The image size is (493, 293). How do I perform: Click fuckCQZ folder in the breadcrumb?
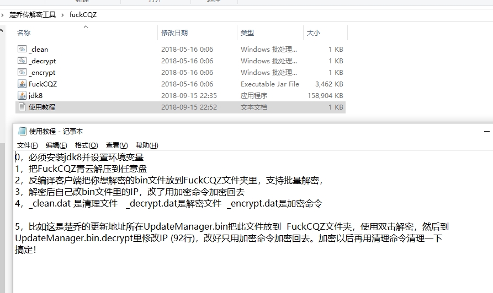83,15
